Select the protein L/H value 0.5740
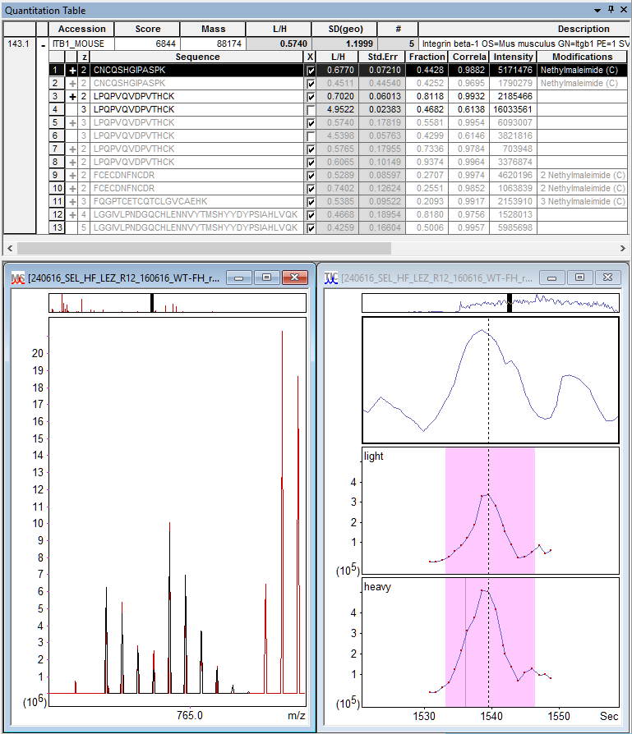 pyautogui.click(x=279, y=44)
